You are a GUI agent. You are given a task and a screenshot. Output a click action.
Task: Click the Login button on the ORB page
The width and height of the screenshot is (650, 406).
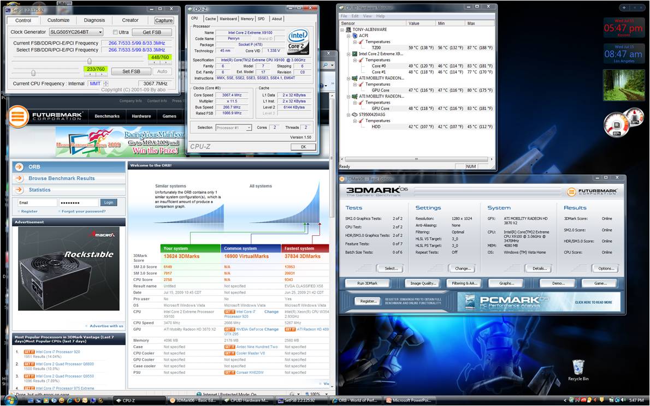(109, 202)
